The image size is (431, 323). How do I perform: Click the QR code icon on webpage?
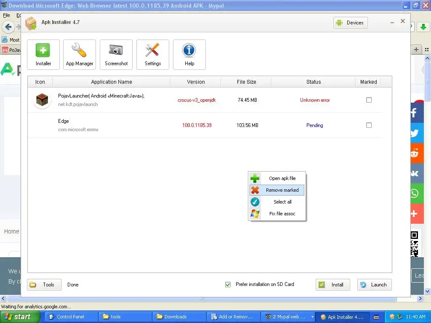pyautogui.click(x=415, y=244)
